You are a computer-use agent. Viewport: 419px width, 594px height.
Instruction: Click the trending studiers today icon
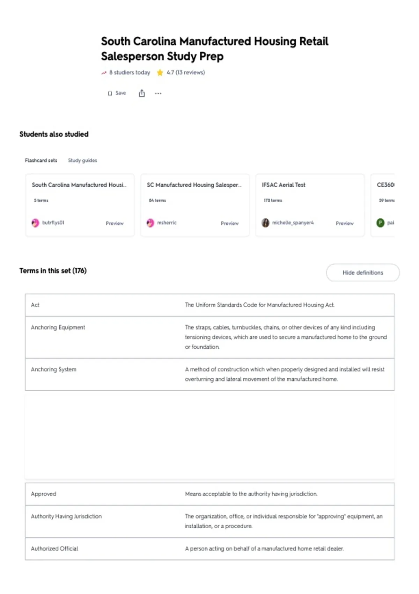[104, 73]
